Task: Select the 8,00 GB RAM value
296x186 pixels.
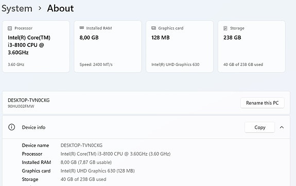Action: pos(89,38)
